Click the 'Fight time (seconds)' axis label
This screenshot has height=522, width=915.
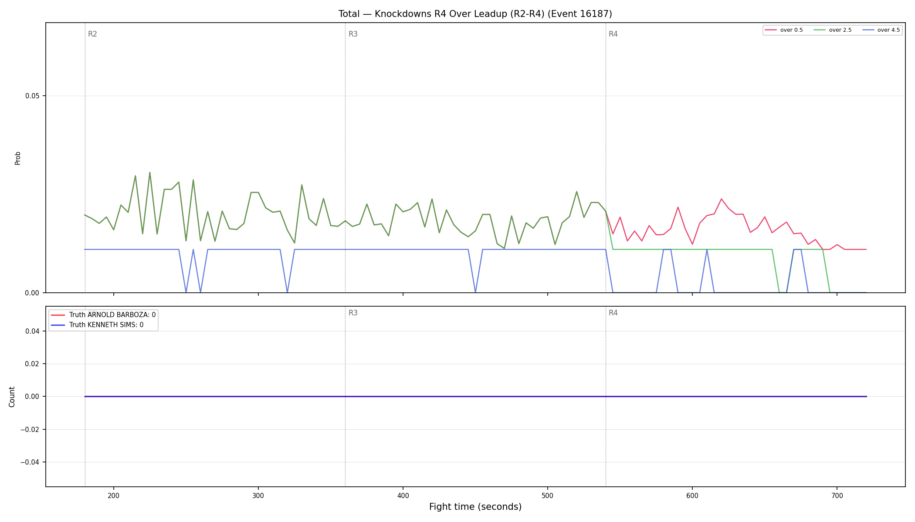tap(475, 507)
